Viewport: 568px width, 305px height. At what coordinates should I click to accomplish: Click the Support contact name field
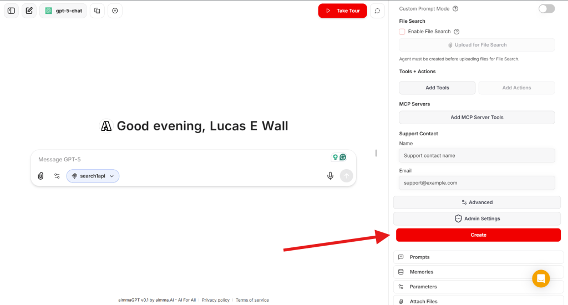click(477, 156)
